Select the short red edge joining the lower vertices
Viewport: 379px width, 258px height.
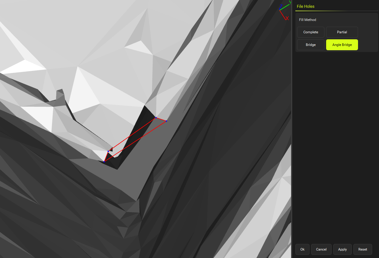106,156
